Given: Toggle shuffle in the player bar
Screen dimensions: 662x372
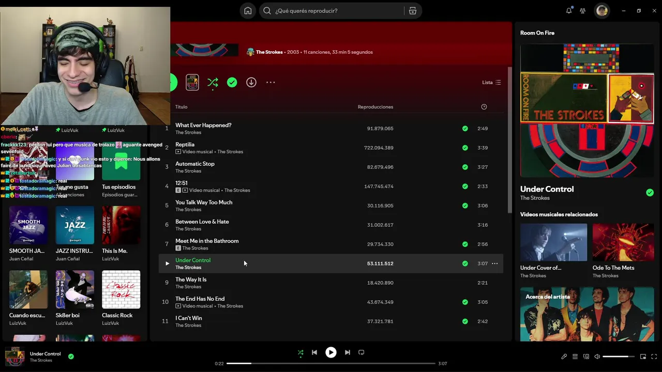Looking at the screenshot, I should tap(300, 353).
